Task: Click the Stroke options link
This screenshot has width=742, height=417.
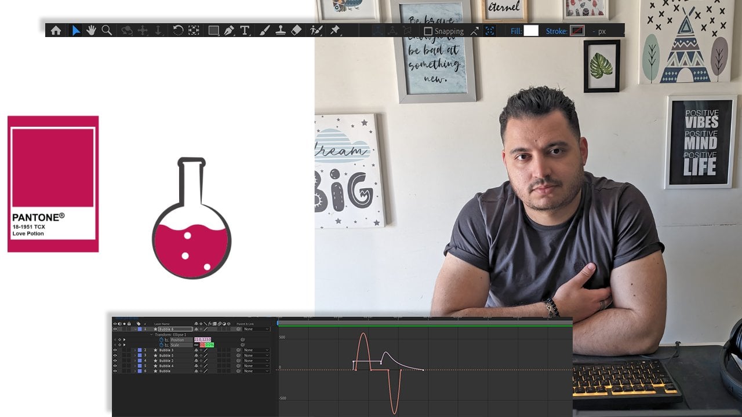Action: [x=556, y=31]
